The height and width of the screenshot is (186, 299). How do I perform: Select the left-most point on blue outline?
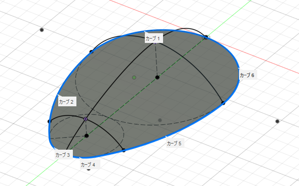[49, 121]
